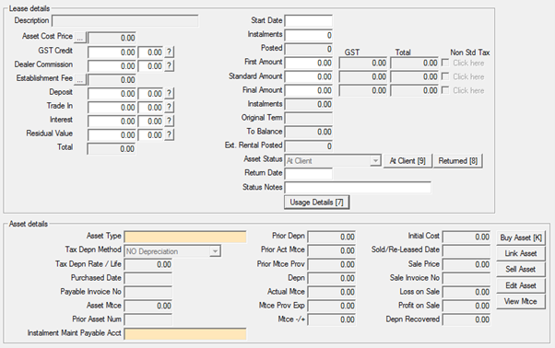Click the Ext. Rental Posted field
The width and height of the screenshot is (555, 348).
(308, 145)
